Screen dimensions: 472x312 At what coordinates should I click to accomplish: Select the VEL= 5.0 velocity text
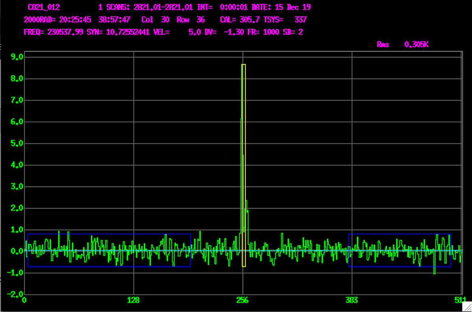pos(177,32)
